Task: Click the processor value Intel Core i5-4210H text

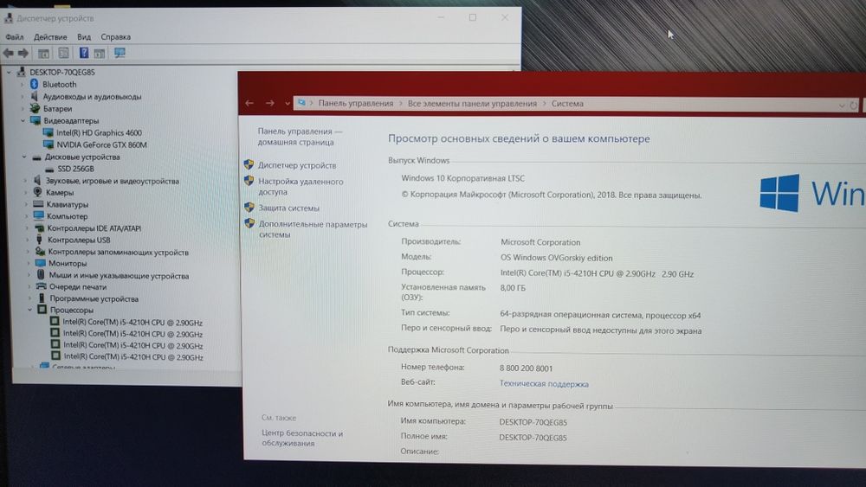Action: pos(597,274)
